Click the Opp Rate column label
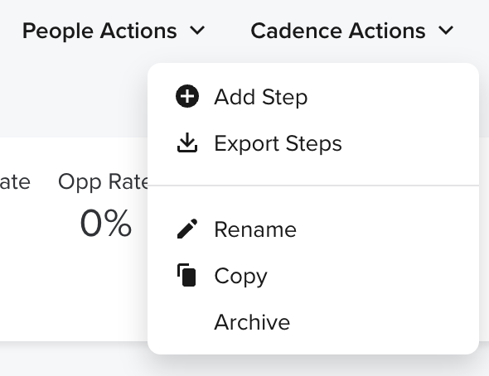The height and width of the screenshot is (376, 489). (104, 181)
